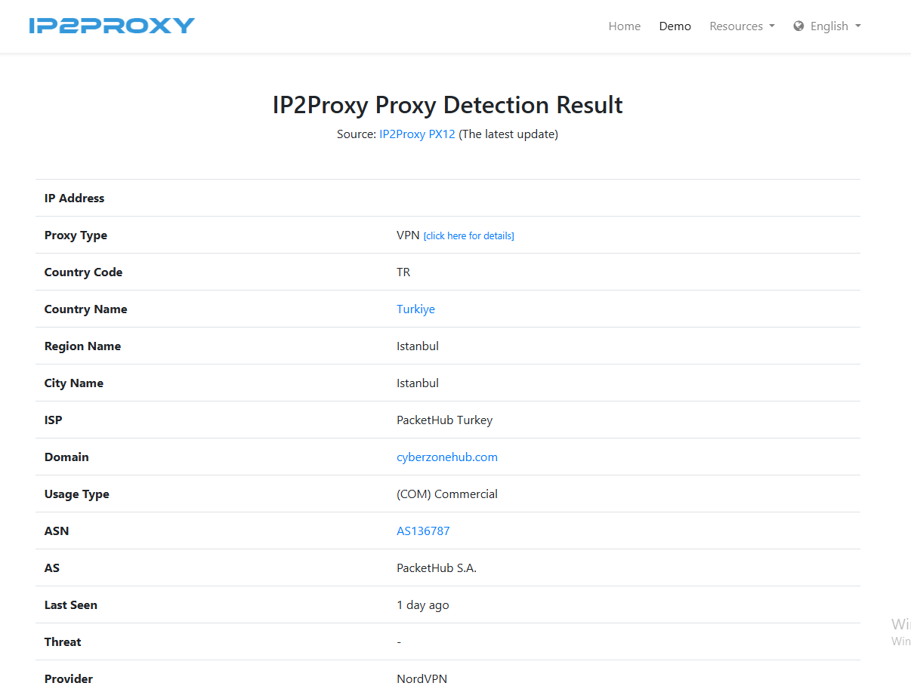Click the 'Region Name' row label

coord(82,346)
